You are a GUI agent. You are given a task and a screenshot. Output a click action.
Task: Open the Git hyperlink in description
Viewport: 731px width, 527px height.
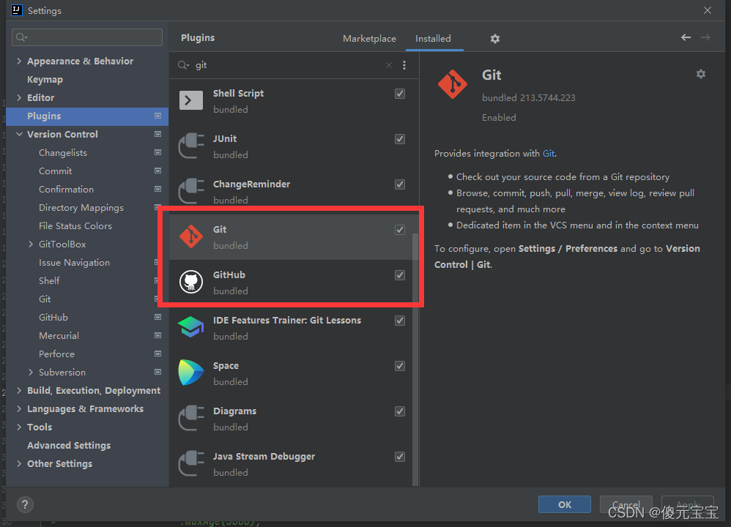tap(548, 153)
